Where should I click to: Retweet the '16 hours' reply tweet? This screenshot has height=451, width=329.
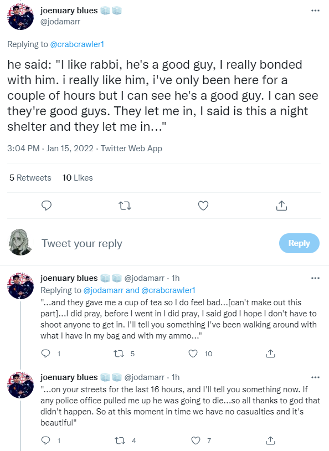coord(120,440)
